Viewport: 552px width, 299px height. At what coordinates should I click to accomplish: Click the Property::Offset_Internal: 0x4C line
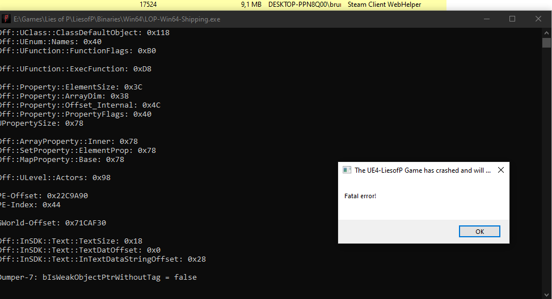tap(80, 105)
